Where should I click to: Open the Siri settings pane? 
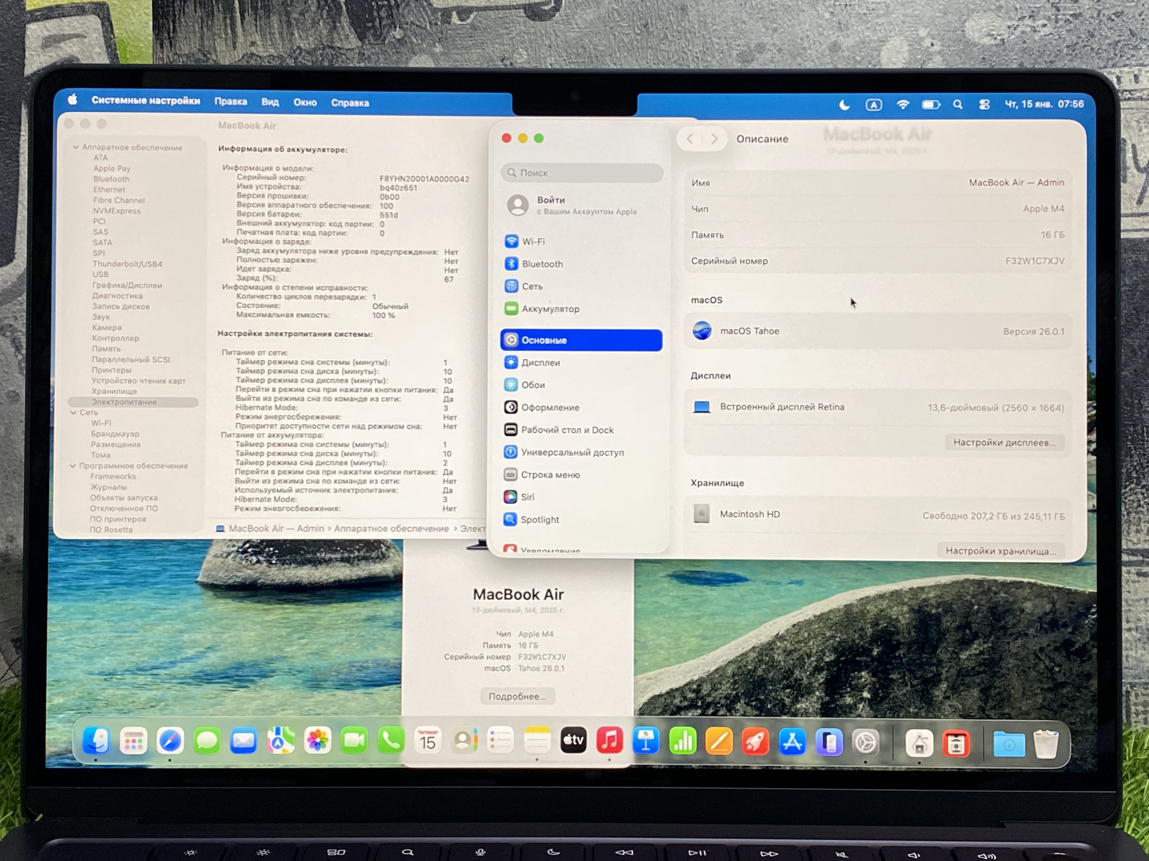527,497
